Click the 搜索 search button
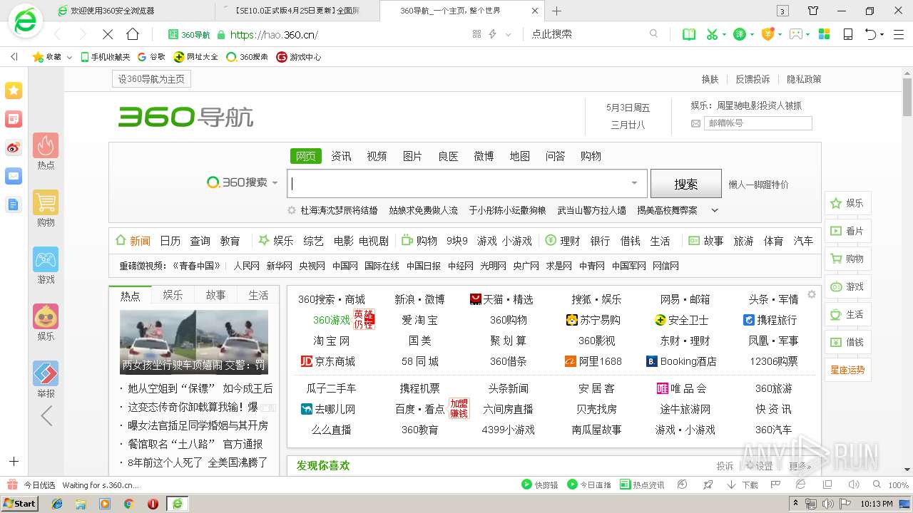The width and height of the screenshot is (913, 513). point(685,183)
